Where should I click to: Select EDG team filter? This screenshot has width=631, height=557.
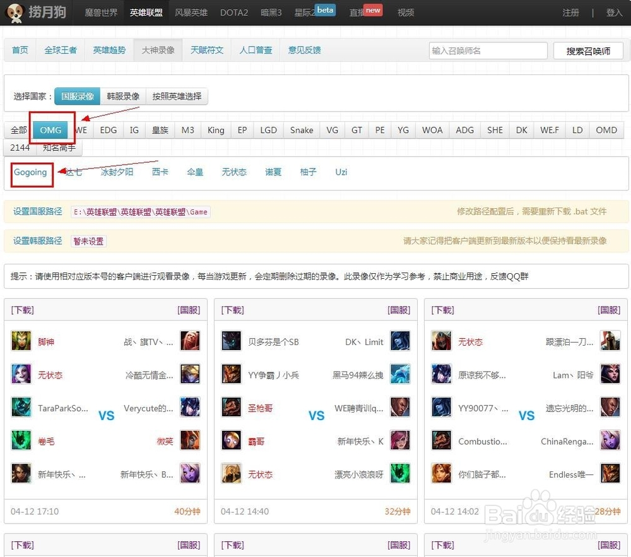tap(109, 131)
